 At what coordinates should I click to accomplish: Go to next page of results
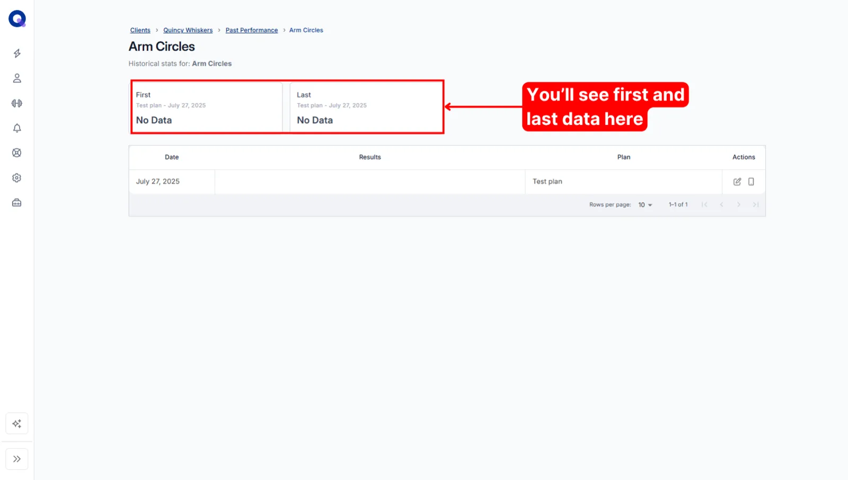(738, 205)
